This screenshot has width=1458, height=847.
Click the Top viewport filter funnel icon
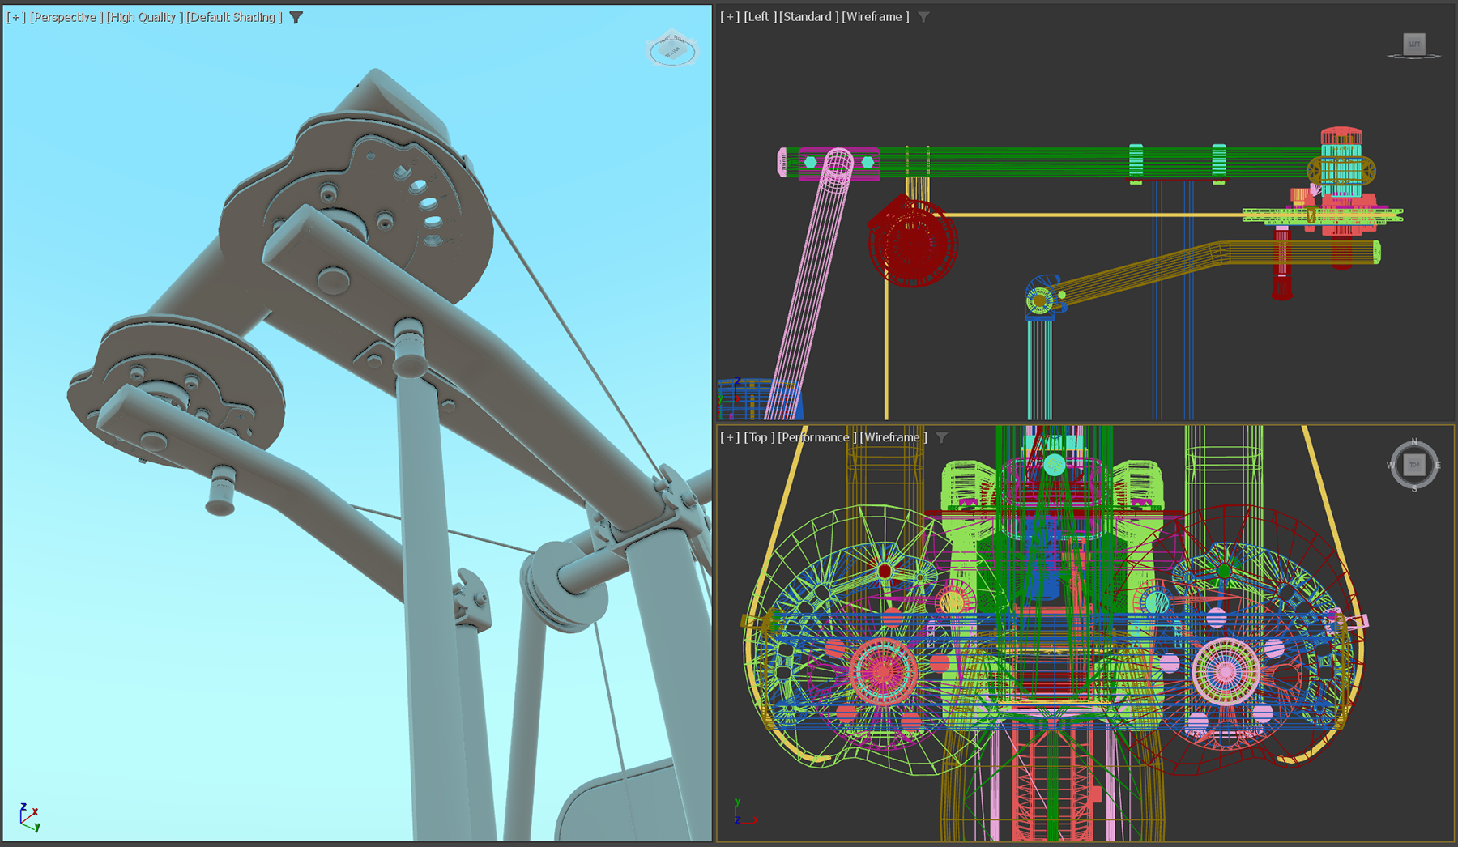(941, 437)
